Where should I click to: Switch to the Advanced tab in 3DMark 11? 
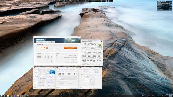[41, 42]
